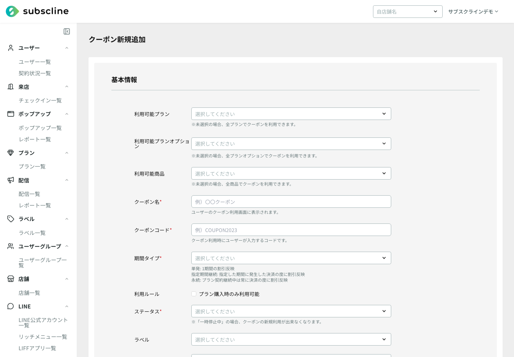Click the 店舗 sidebar section header
Image resolution: width=514 pixels, height=357 pixels.
click(x=38, y=279)
